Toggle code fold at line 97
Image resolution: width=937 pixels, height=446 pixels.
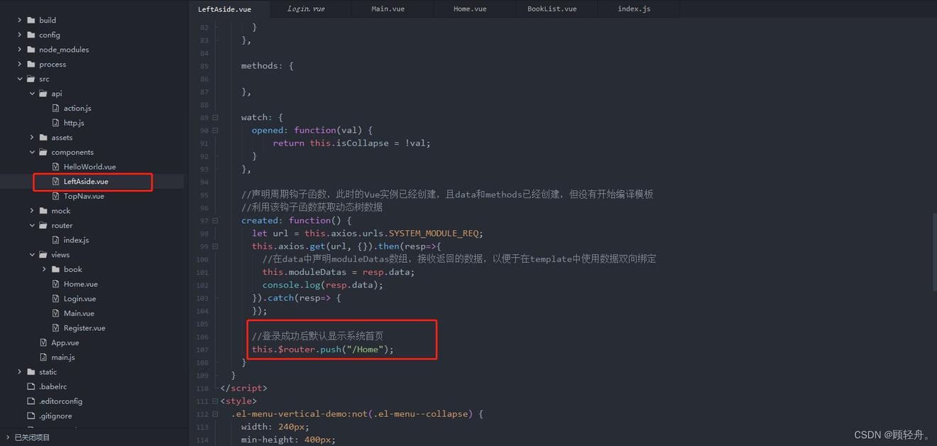point(215,221)
